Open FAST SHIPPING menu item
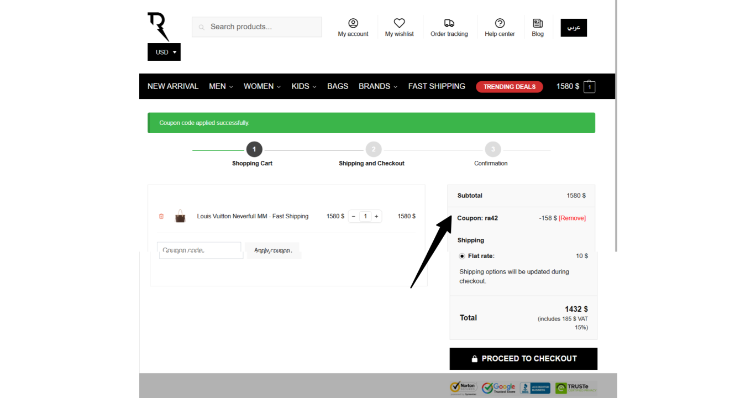 point(437,86)
